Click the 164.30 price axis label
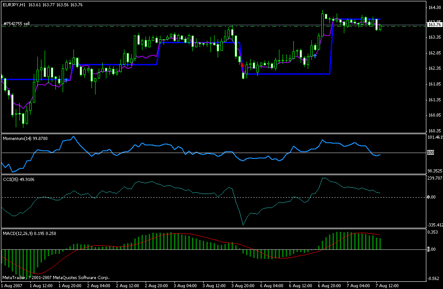 tap(434, 8)
